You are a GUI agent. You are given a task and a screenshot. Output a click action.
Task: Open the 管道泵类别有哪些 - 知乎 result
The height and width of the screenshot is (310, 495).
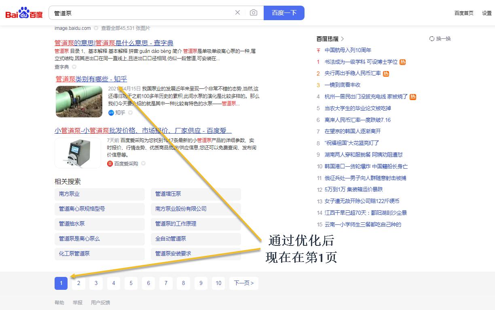[x=91, y=79]
